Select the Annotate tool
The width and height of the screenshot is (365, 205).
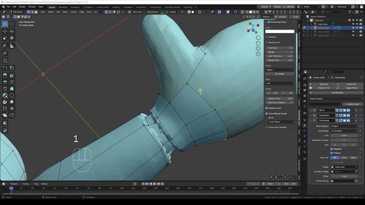5,46
